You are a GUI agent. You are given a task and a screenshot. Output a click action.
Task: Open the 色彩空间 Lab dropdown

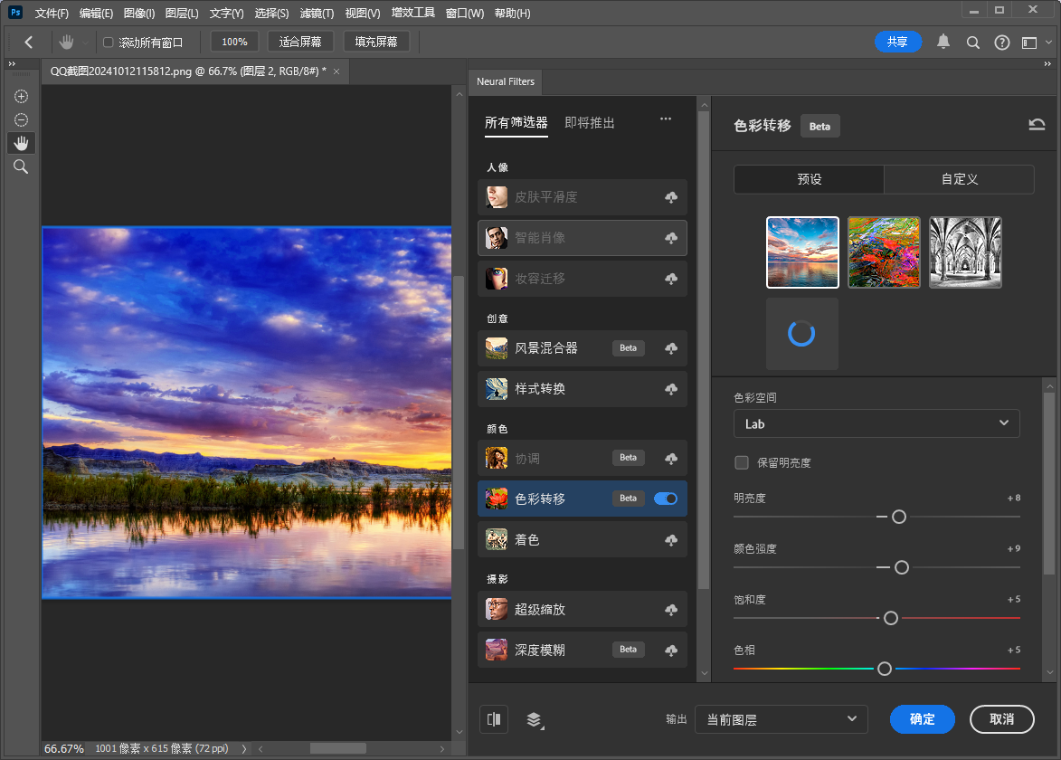pos(876,423)
